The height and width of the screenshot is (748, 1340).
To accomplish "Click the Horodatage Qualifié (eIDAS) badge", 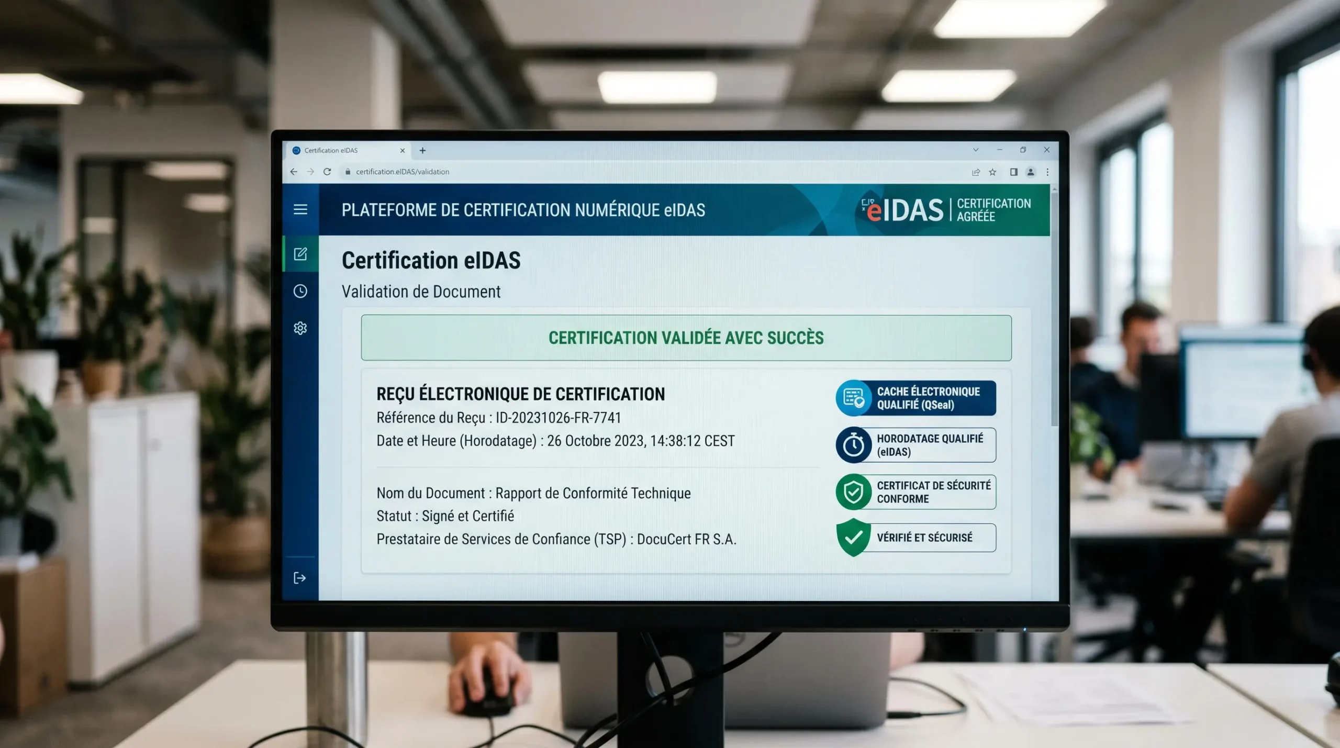I will click(916, 445).
